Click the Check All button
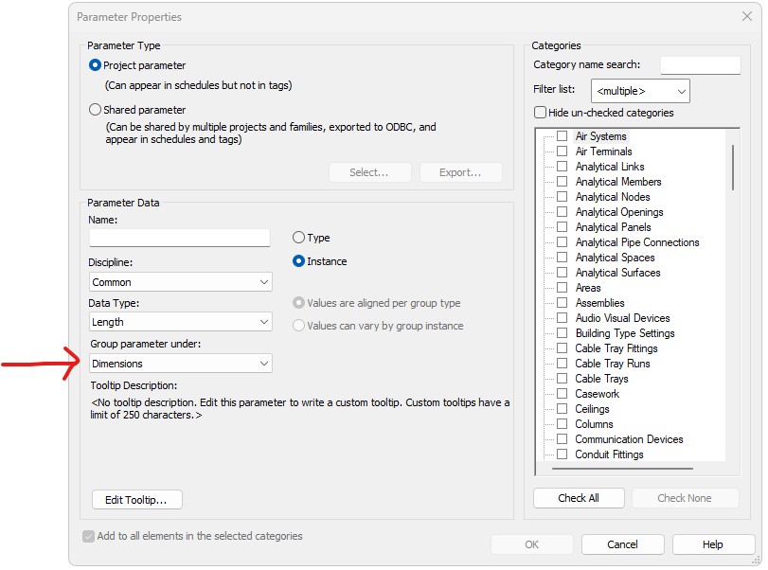Image resolution: width=768 pixels, height=570 pixels. (x=579, y=497)
